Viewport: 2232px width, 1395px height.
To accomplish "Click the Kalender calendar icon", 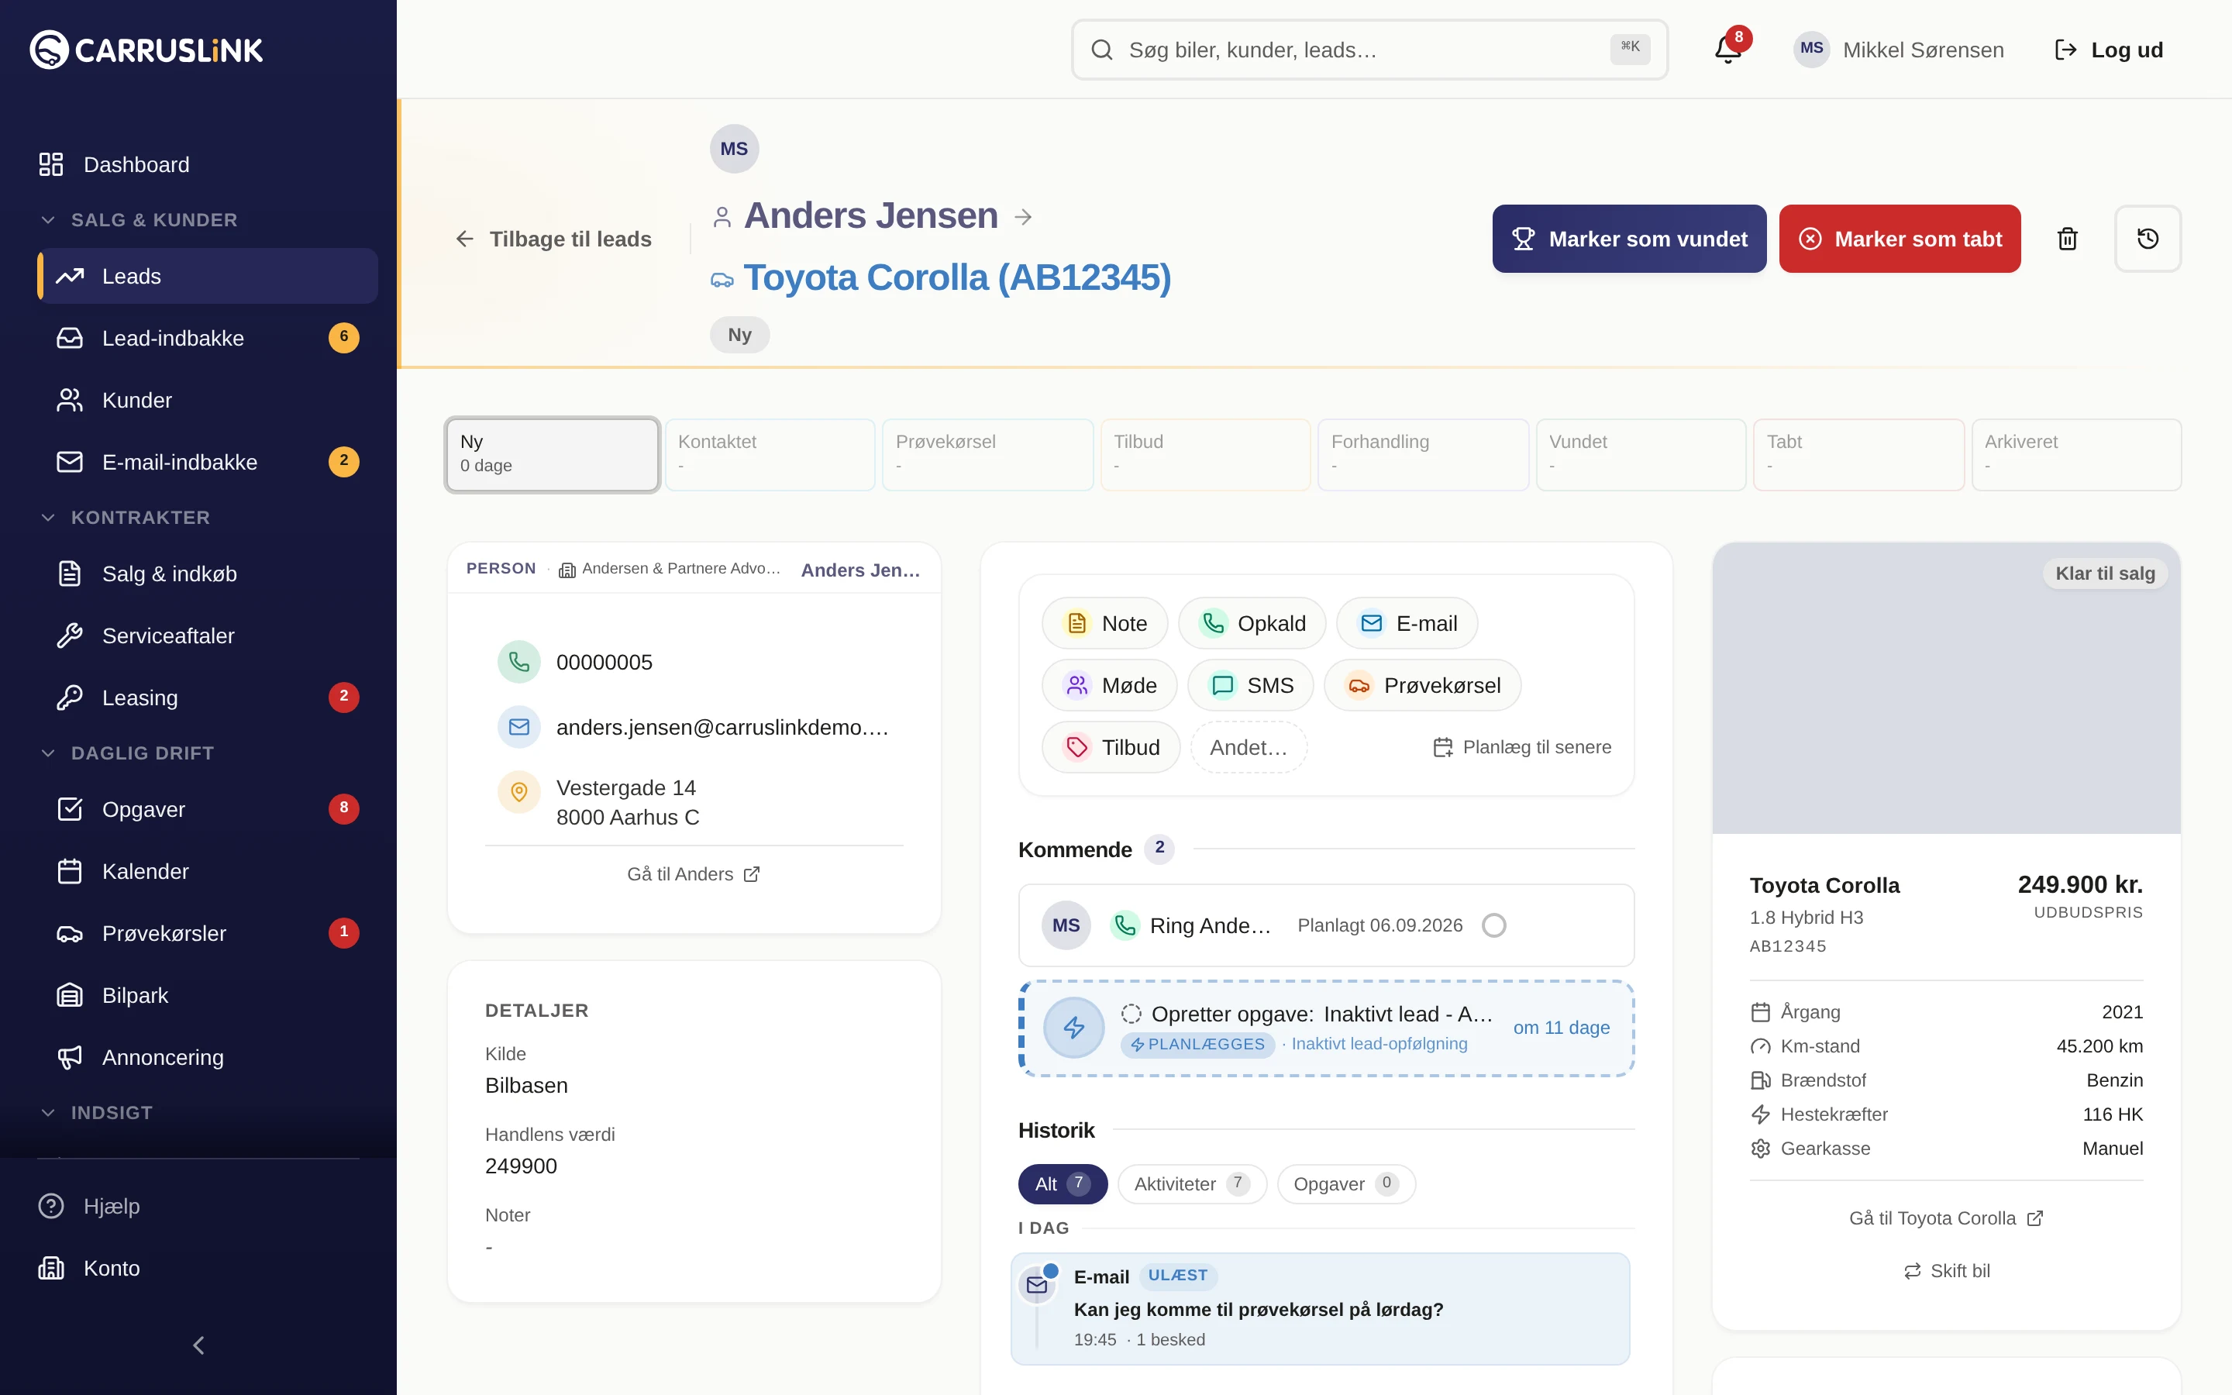I will 70,871.
